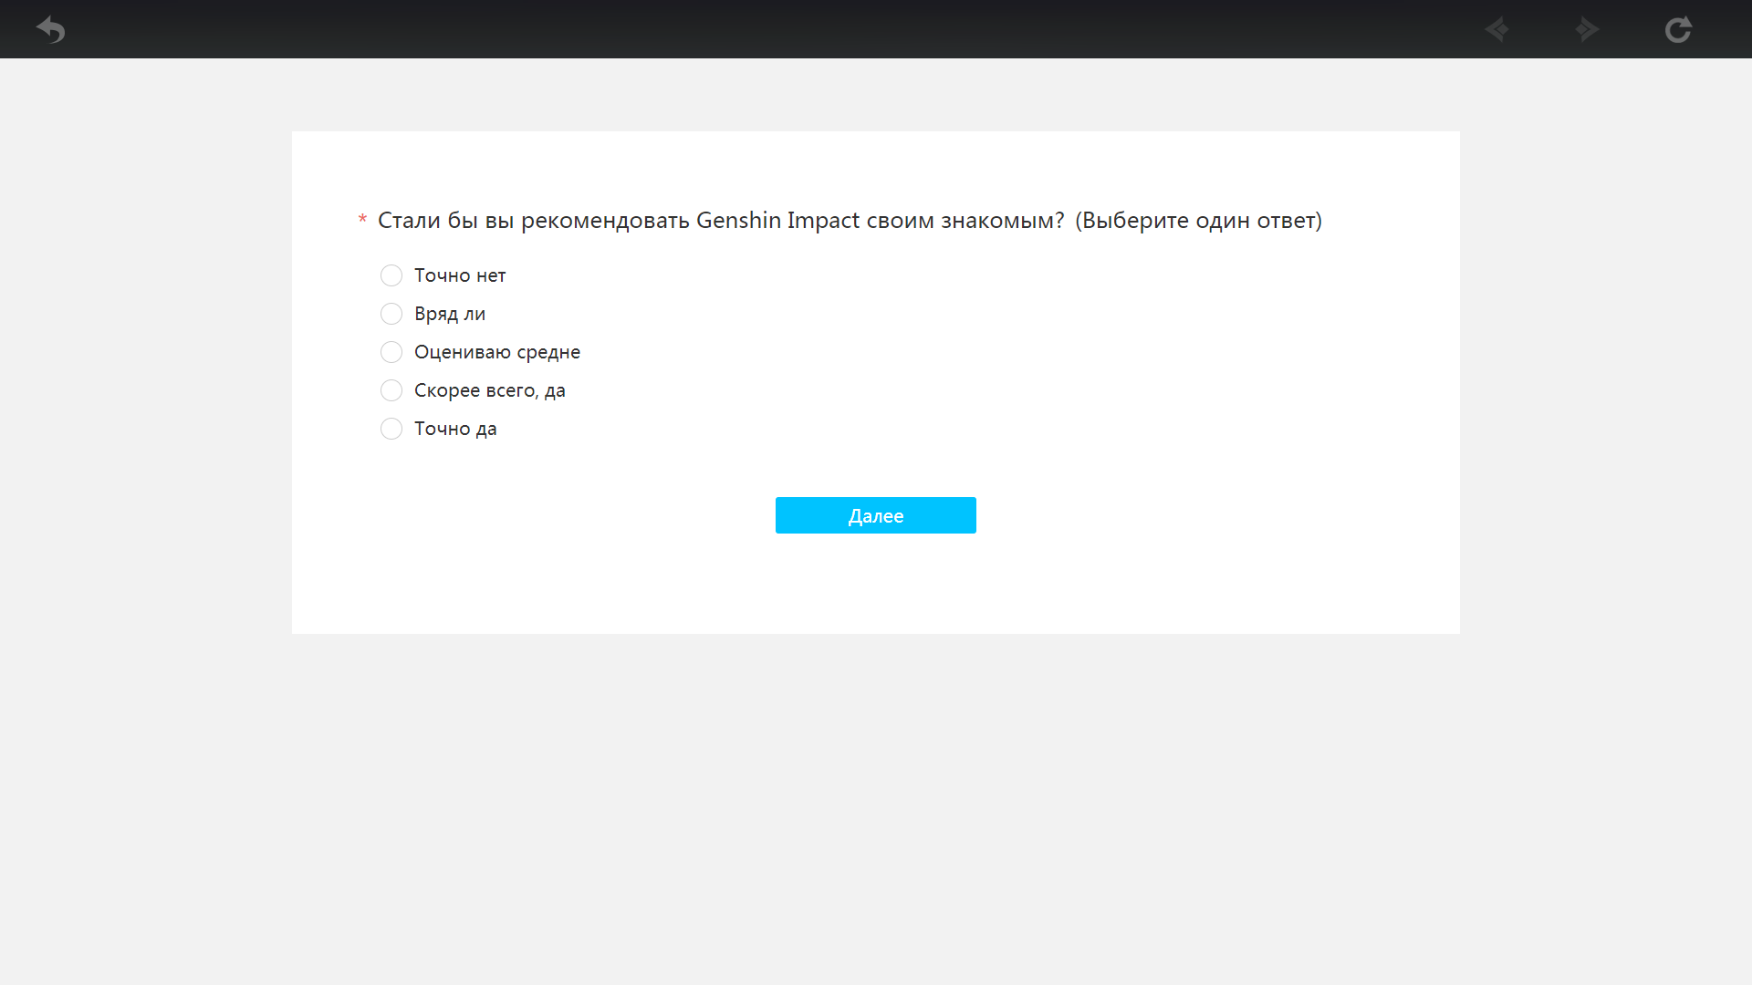Click the 'Оцениваю средне' answer label text
The image size is (1752, 985).
tap(497, 352)
